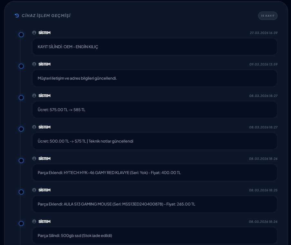Viewport: 291px width, 245px height.
Task: Toggle the timeline marker of the topmost entry
Action: (x=21, y=35)
